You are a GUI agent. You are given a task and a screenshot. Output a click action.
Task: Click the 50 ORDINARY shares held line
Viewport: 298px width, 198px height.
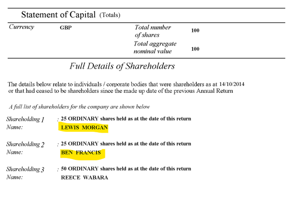point(126,169)
